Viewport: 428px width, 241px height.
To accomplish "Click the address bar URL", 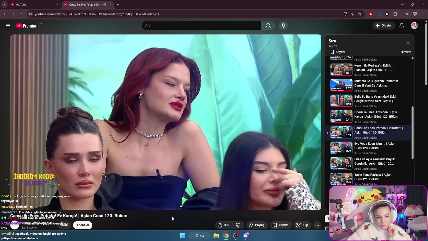I will click(97, 14).
